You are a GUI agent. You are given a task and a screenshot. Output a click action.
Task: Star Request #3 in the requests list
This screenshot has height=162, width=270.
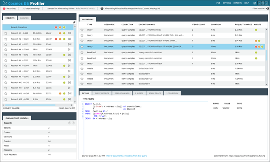pyautogui.click(x=6, y=45)
